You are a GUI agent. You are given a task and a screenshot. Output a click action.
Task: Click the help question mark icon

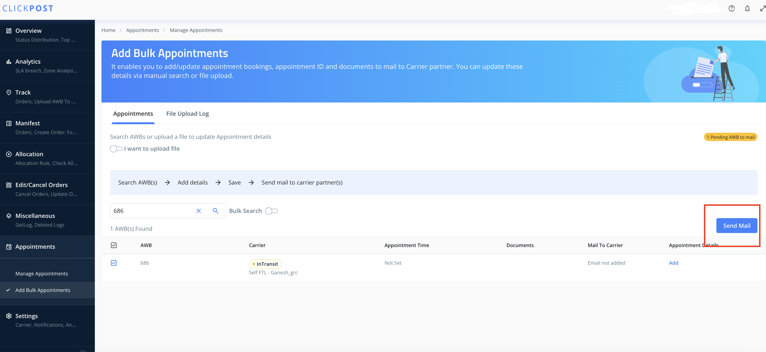point(731,8)
